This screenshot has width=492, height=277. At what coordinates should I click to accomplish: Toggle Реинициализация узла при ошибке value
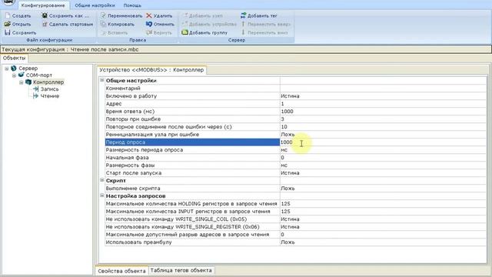pos(383,135)
